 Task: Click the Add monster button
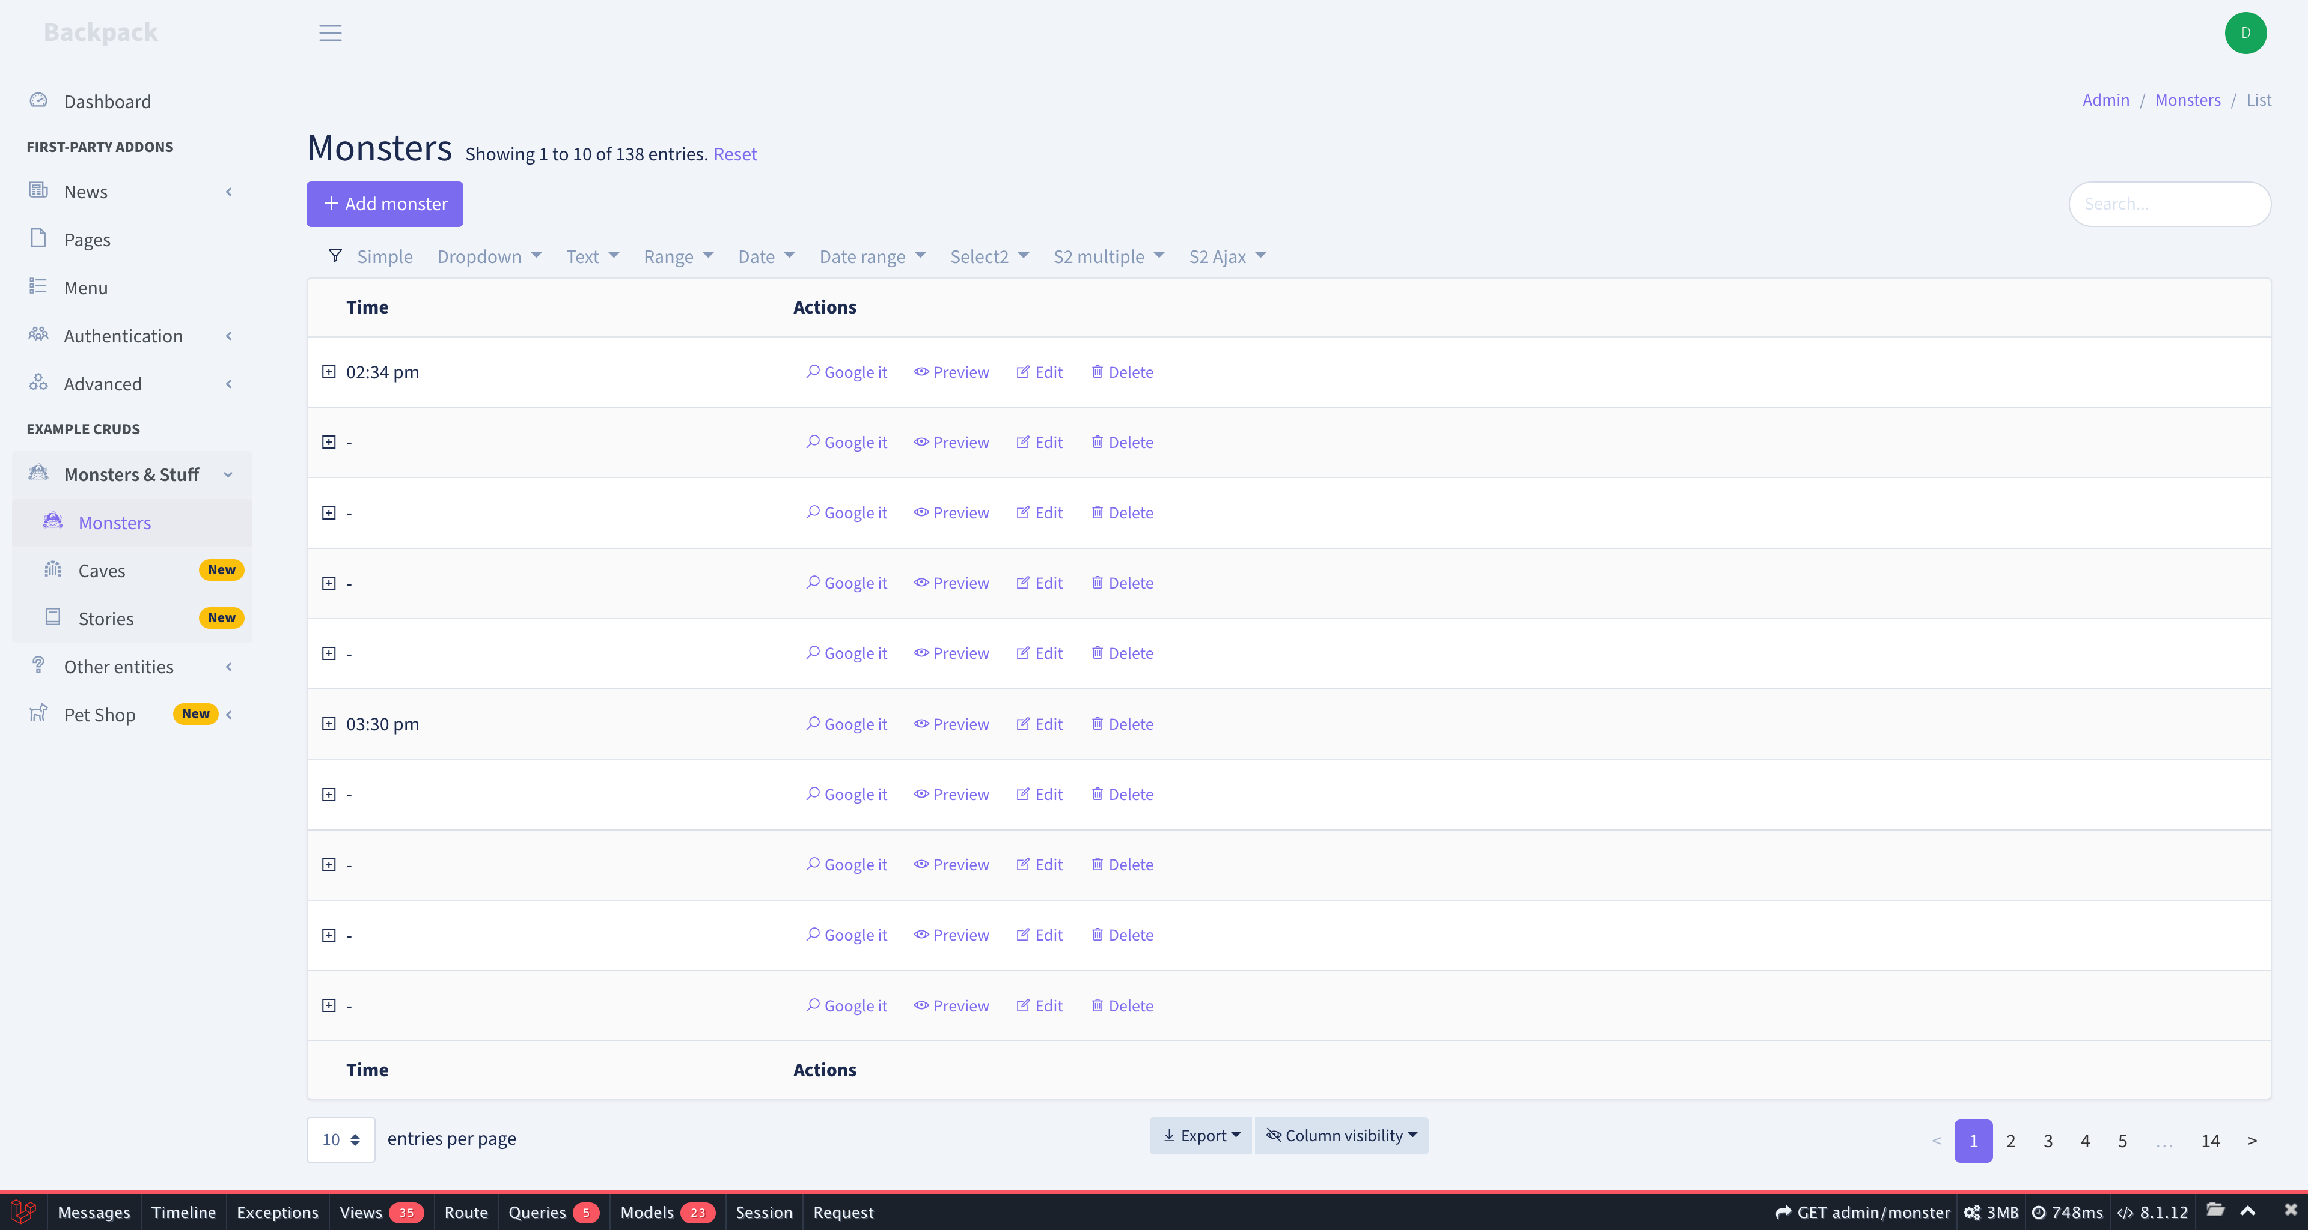385,204
